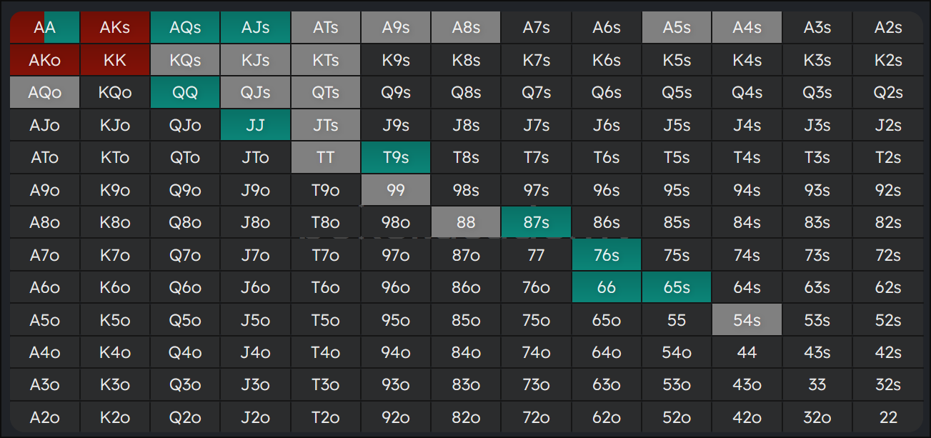Screen dimensions: 931x438
Task: Select the T9s suited connector cell
Action: [x=396, y=158]
